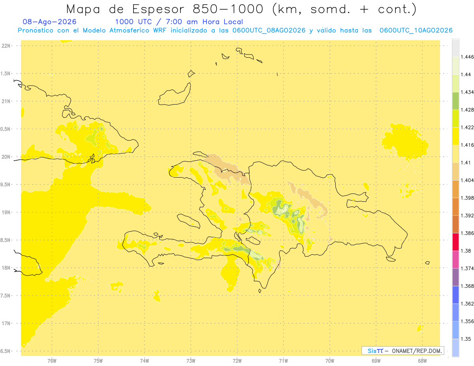Screen dimensions: 474x366
Task: Click the '22N' latitude label
Action: (x=6, y=45)
